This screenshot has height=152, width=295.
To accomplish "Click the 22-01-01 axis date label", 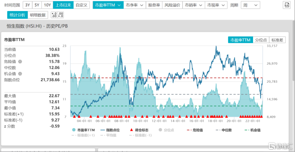I will (253, 121).
